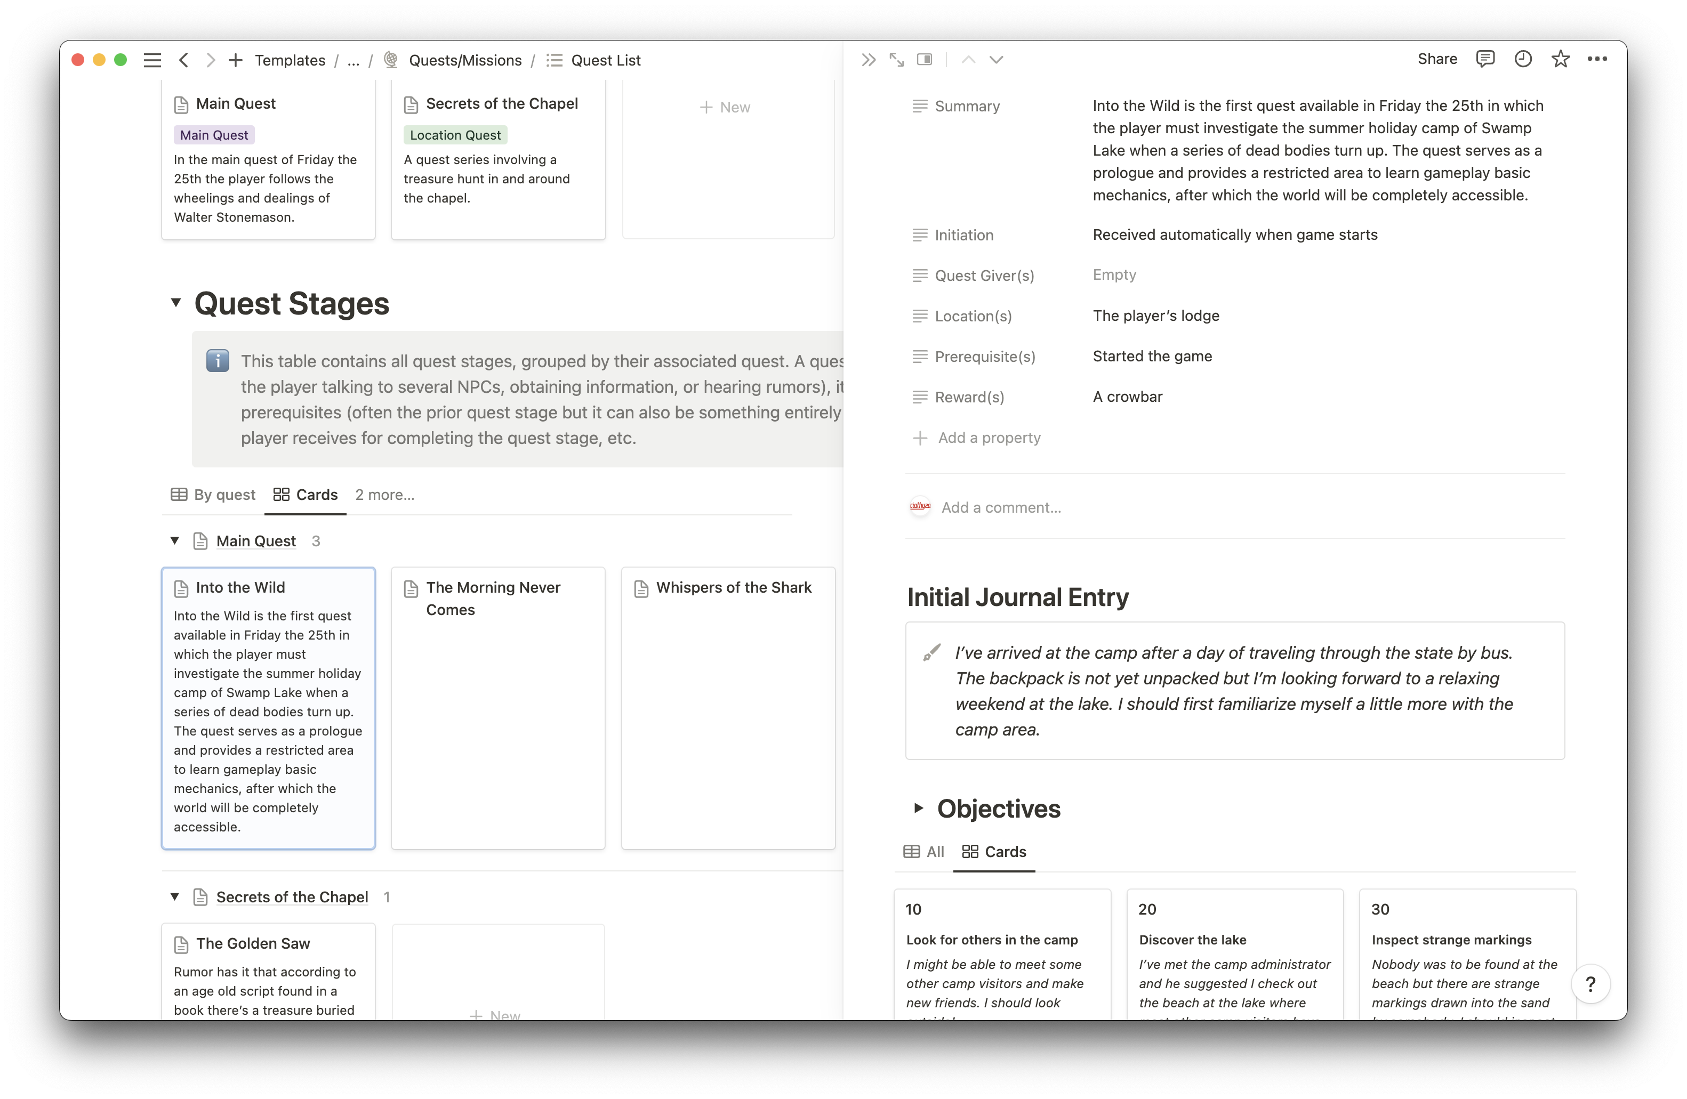Navigate to previous item with up chevron

pyautogui.click(x=968, y=60)
